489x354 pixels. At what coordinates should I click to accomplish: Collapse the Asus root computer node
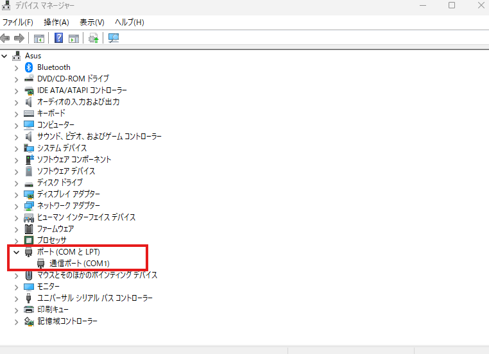coord(5,56)
